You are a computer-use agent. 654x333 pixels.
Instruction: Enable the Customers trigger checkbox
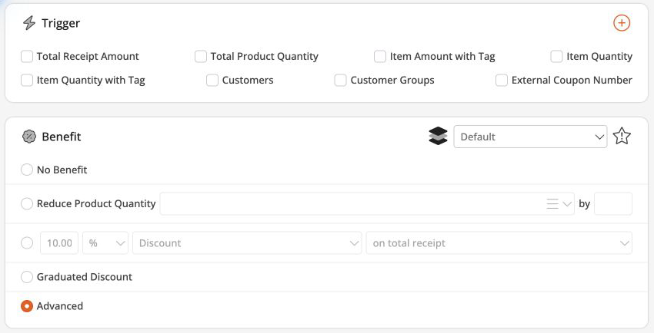(x=212, y=81)
